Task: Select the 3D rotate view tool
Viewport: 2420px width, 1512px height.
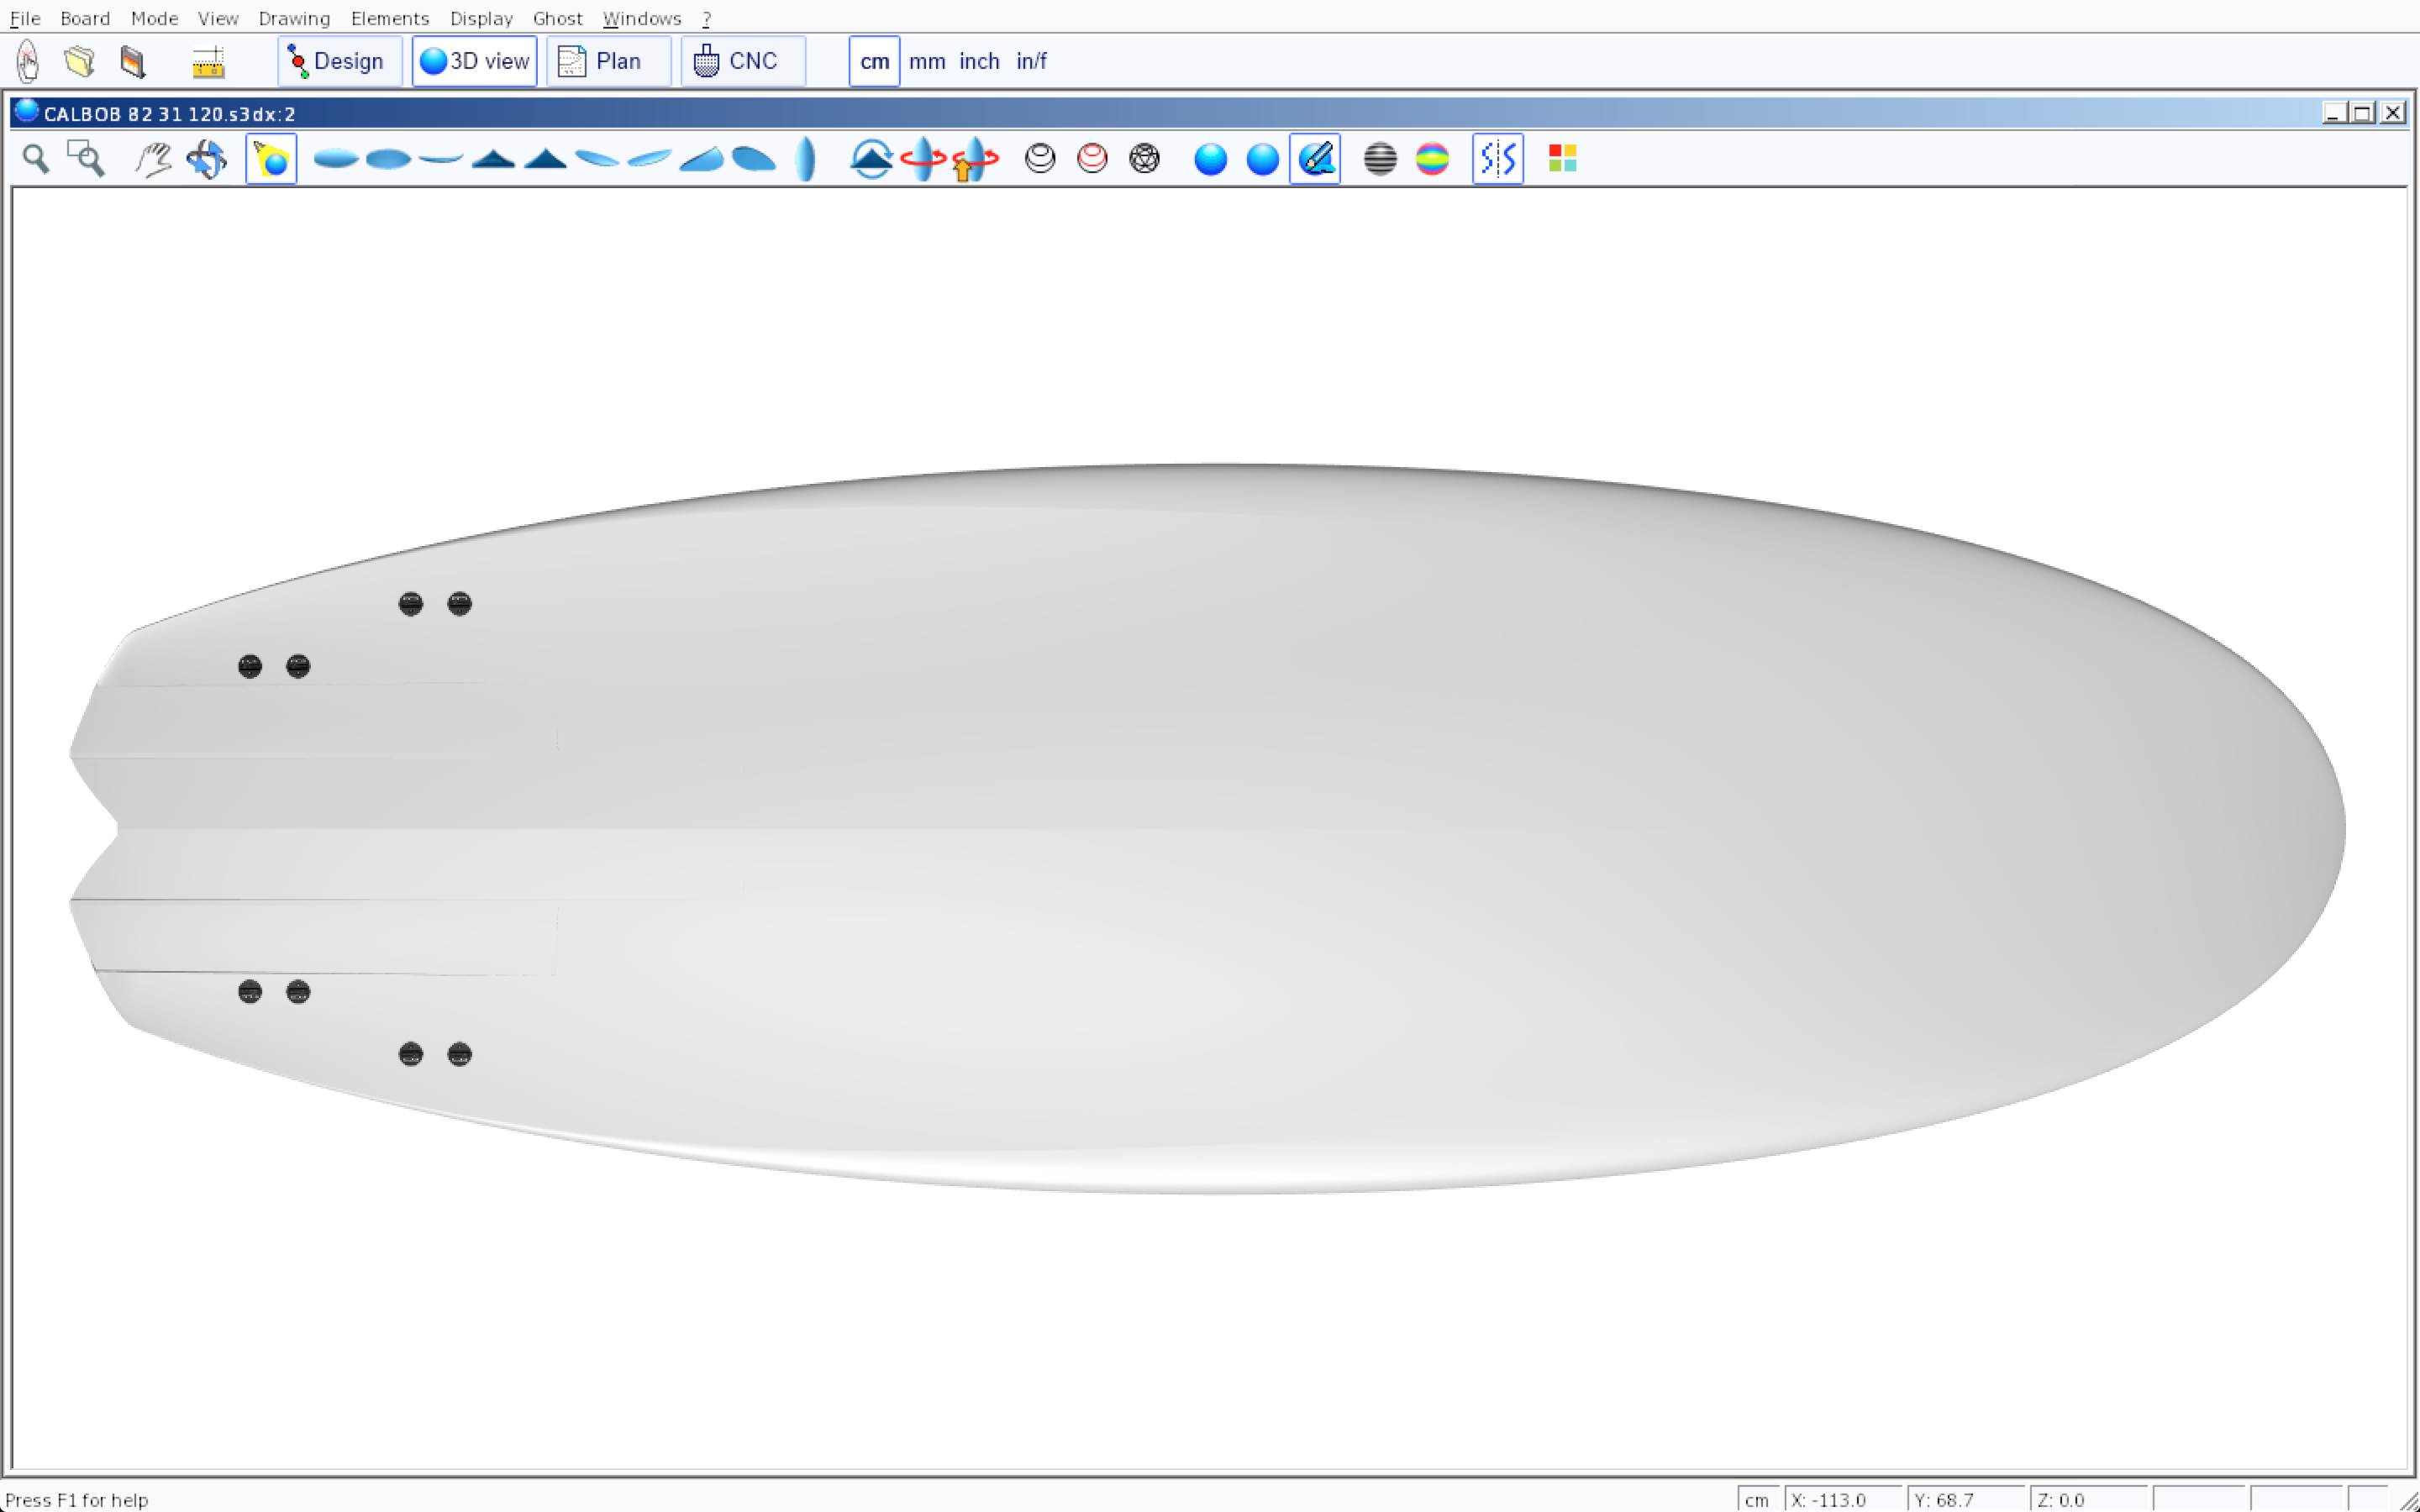Action: tap(207, 159)
